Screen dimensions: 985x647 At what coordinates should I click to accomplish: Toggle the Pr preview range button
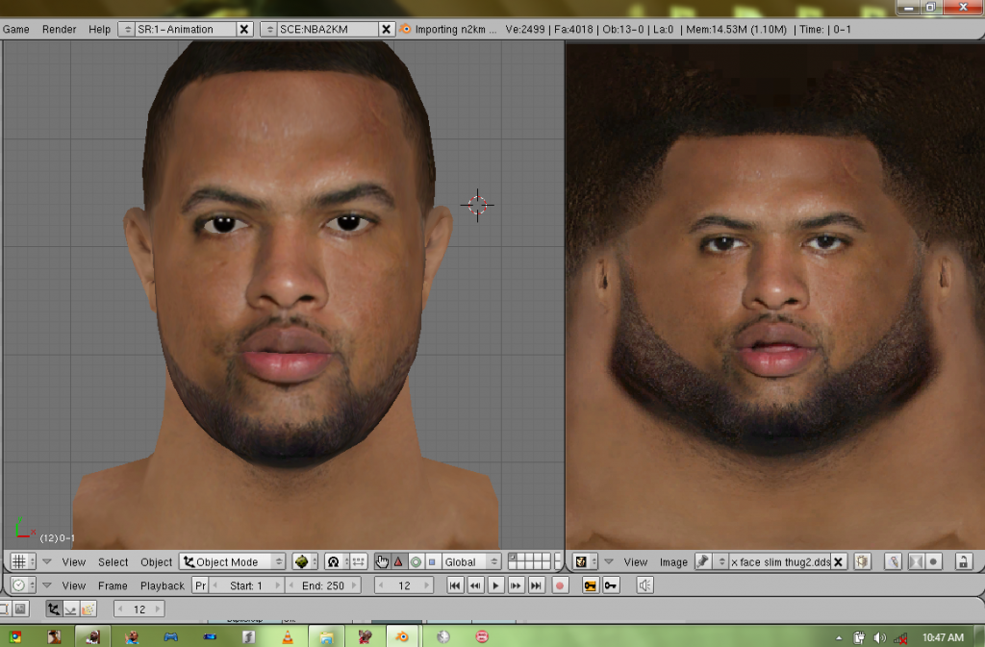pos(200,585)
